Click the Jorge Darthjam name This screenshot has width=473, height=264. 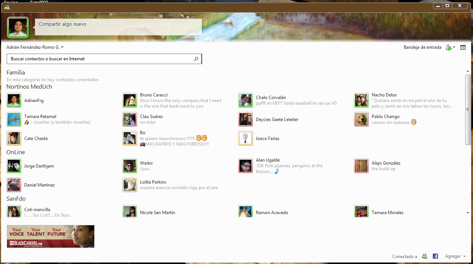(x=39, y=166)
